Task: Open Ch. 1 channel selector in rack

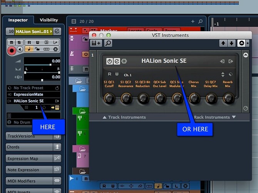Action: tap(128, 75)
